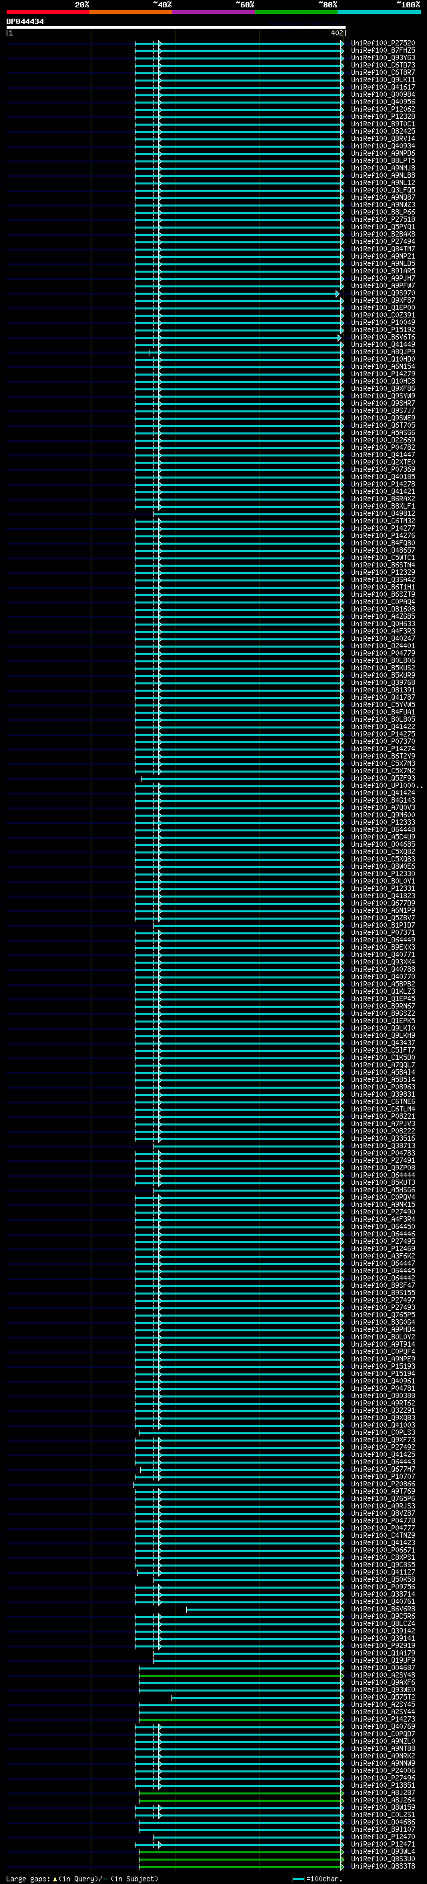Viewport: 427px width, 1884px height.
Task: Open hit UniRef100_P07370
Action: tap(383, 742)
